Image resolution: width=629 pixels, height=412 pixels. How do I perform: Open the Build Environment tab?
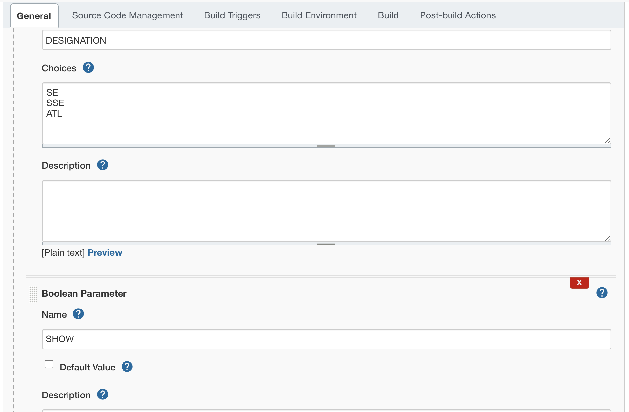(x=319, y=15)
